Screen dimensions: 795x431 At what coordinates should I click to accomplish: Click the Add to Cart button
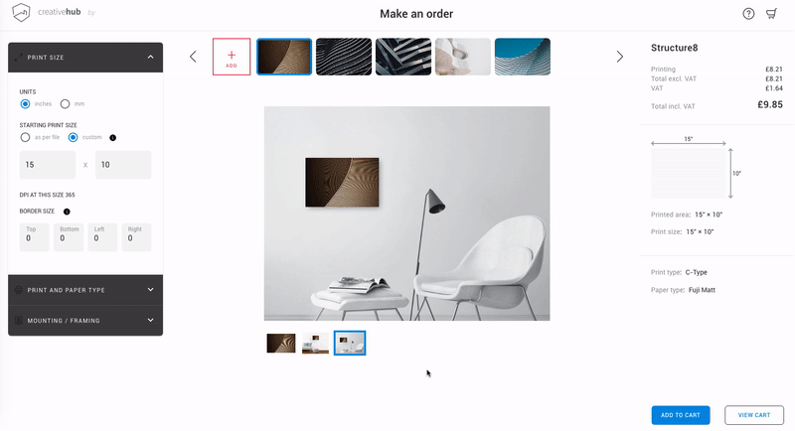681,415
